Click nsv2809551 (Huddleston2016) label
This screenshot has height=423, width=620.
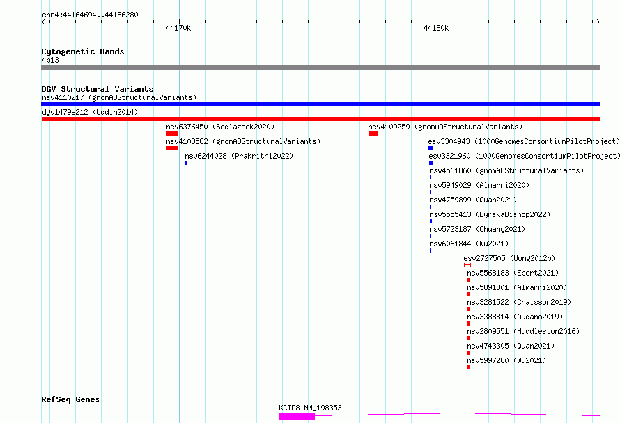point(523,331)
